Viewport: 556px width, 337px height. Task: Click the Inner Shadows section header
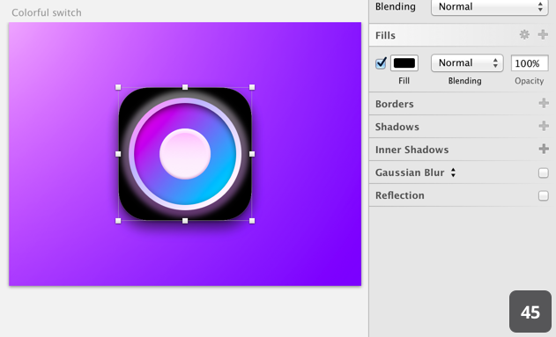coord(412,150)
